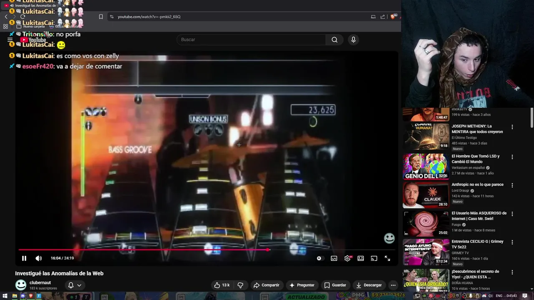This screenshot has height=300, width=534.
Task: Open Veritasium en español channel name
Action: point(469,167)
